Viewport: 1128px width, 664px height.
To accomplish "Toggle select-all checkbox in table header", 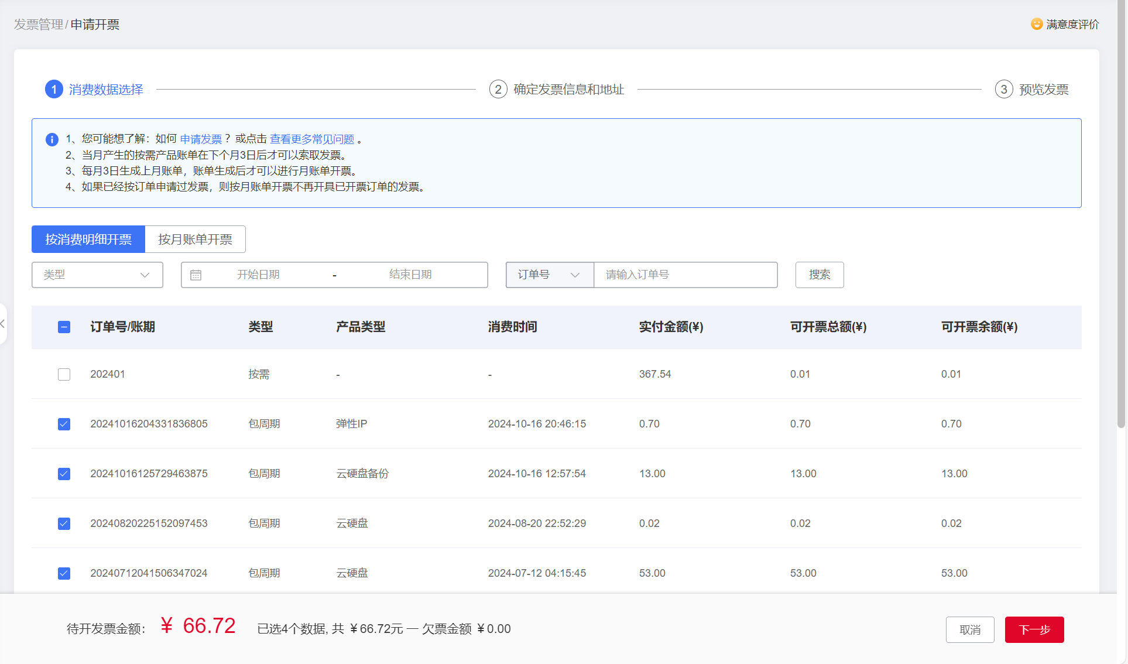I will (x=64, y=327).
